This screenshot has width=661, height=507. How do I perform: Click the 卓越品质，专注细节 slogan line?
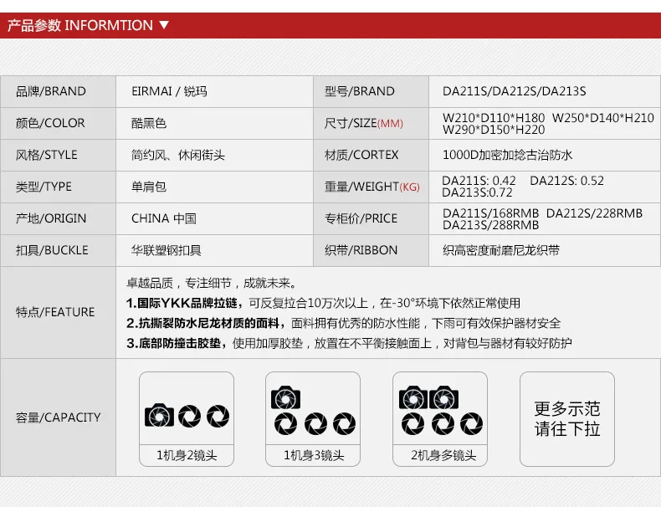pyautogui.click(x=212, y=284)
